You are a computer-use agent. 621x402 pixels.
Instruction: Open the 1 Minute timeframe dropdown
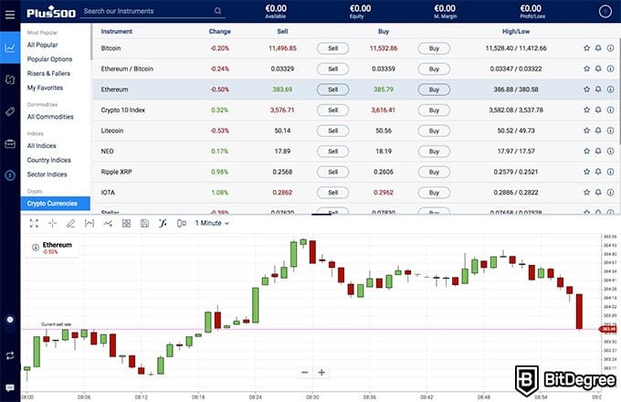212,223
